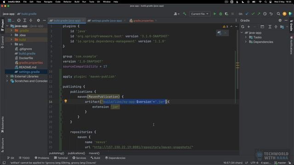The width and height of the screenshot is (294, 165).
Task: Open the Problems tool window
Action: coord(42,158)
